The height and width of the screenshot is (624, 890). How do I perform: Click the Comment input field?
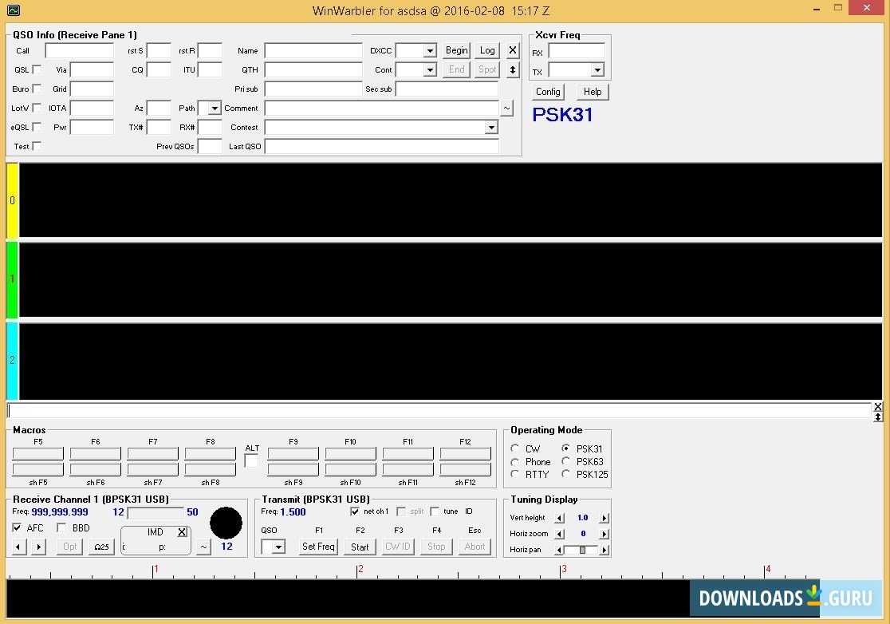pos(381,108)
